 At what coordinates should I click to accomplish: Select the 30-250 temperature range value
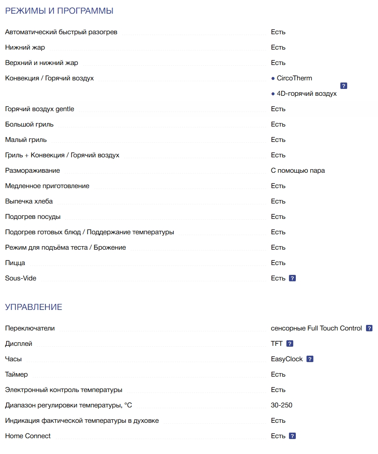[282, 405]
